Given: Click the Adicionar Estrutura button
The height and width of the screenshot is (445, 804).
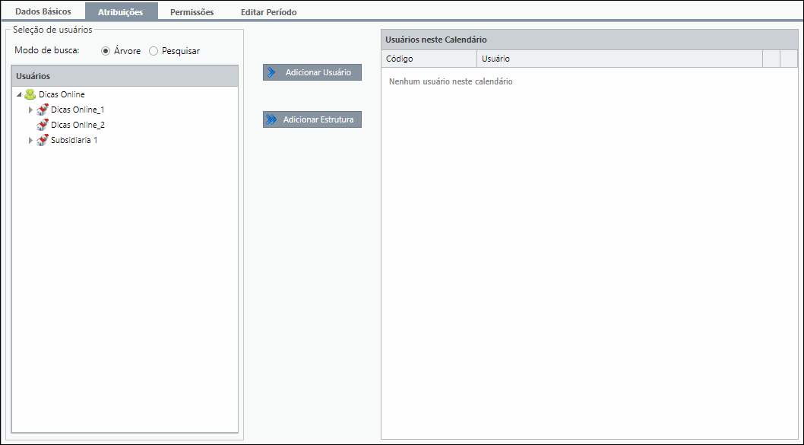Looking at the screenshot, I should (312, 119).
